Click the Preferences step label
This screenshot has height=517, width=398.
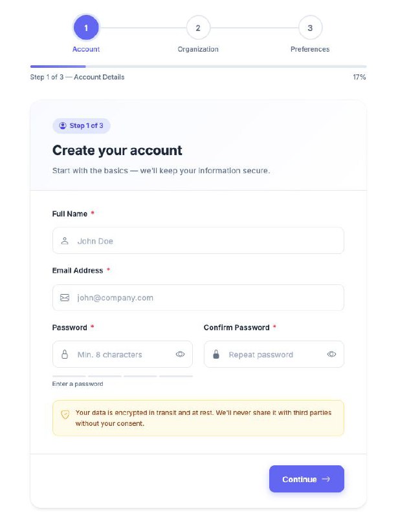pos(310,49)
